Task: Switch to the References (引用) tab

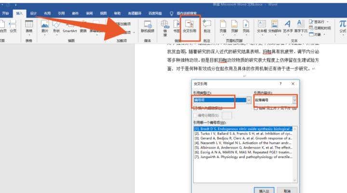Action: point(61,14)
